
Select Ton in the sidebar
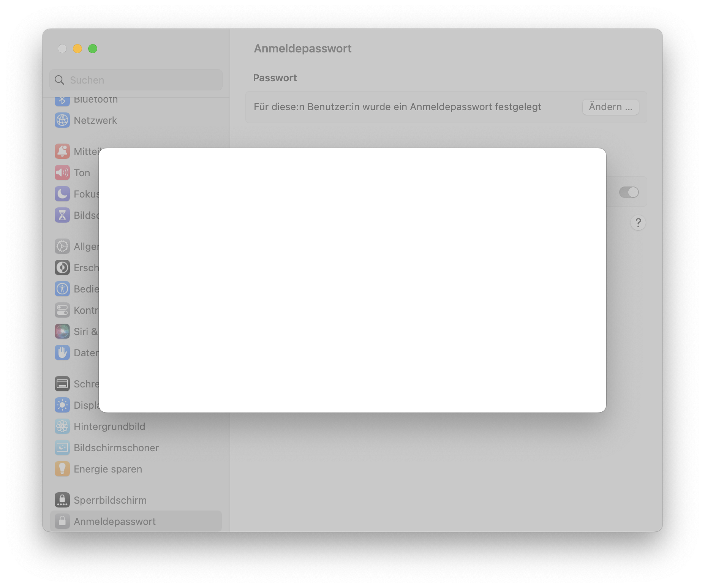click(74, 173)
